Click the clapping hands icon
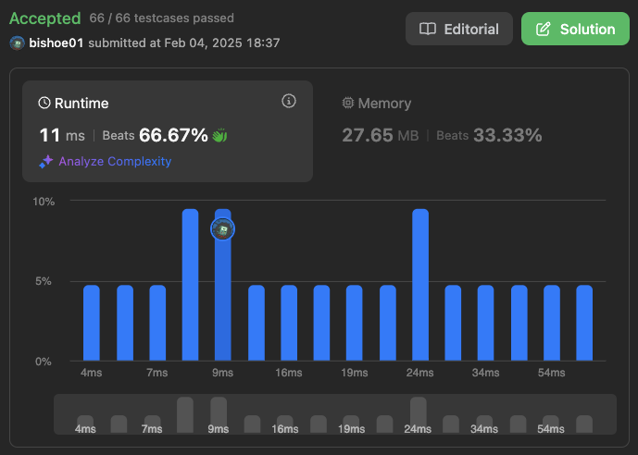Viewport: 638px width, 455px height. pos(219,135)
